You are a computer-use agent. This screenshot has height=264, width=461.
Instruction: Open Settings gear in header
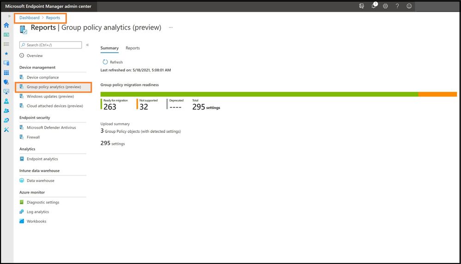pos(385,6)
